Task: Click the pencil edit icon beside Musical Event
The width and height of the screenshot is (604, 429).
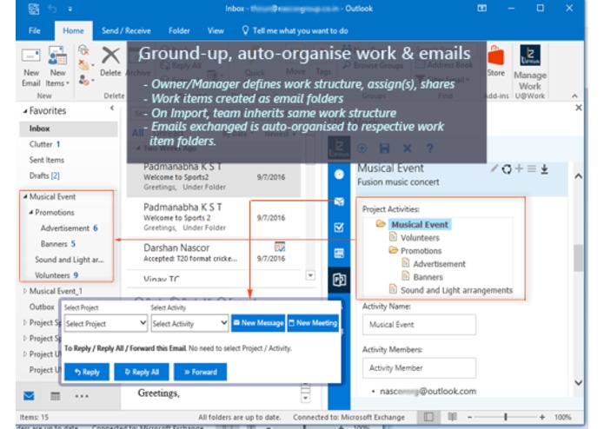Action: pos(494,168)
